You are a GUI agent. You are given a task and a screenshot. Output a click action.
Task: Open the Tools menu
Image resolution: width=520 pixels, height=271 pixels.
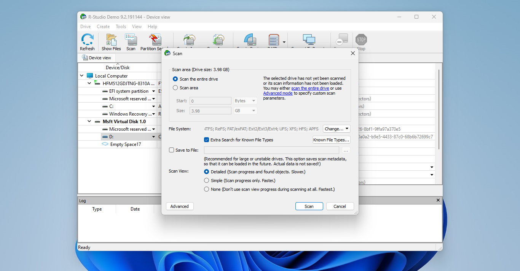(121, 27)
